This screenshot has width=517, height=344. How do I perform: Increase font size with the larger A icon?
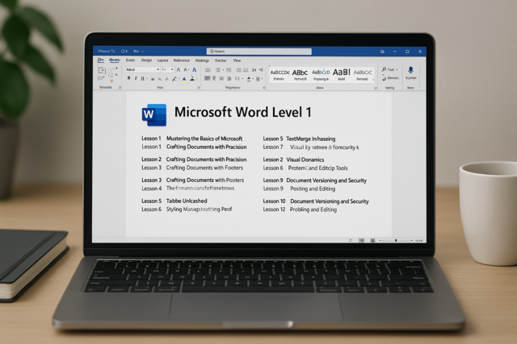(x=177, y=70)
